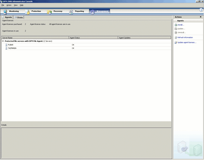Open the Help menu

coord(22,5)
